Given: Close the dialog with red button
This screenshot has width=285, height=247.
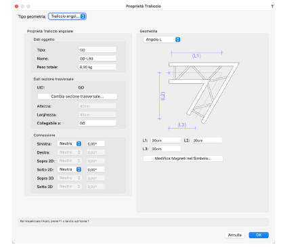Looking at the screenshot, I should [16, 6].
